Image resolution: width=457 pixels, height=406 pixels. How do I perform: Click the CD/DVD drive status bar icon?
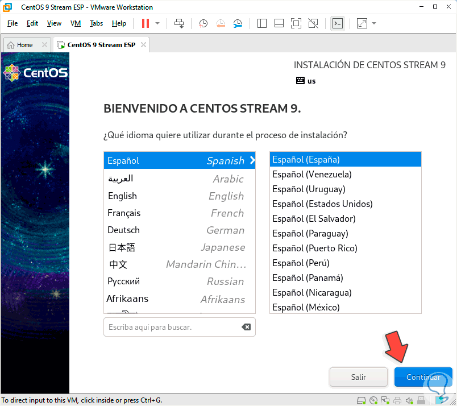pyautogui.click(x=373, y=400)
